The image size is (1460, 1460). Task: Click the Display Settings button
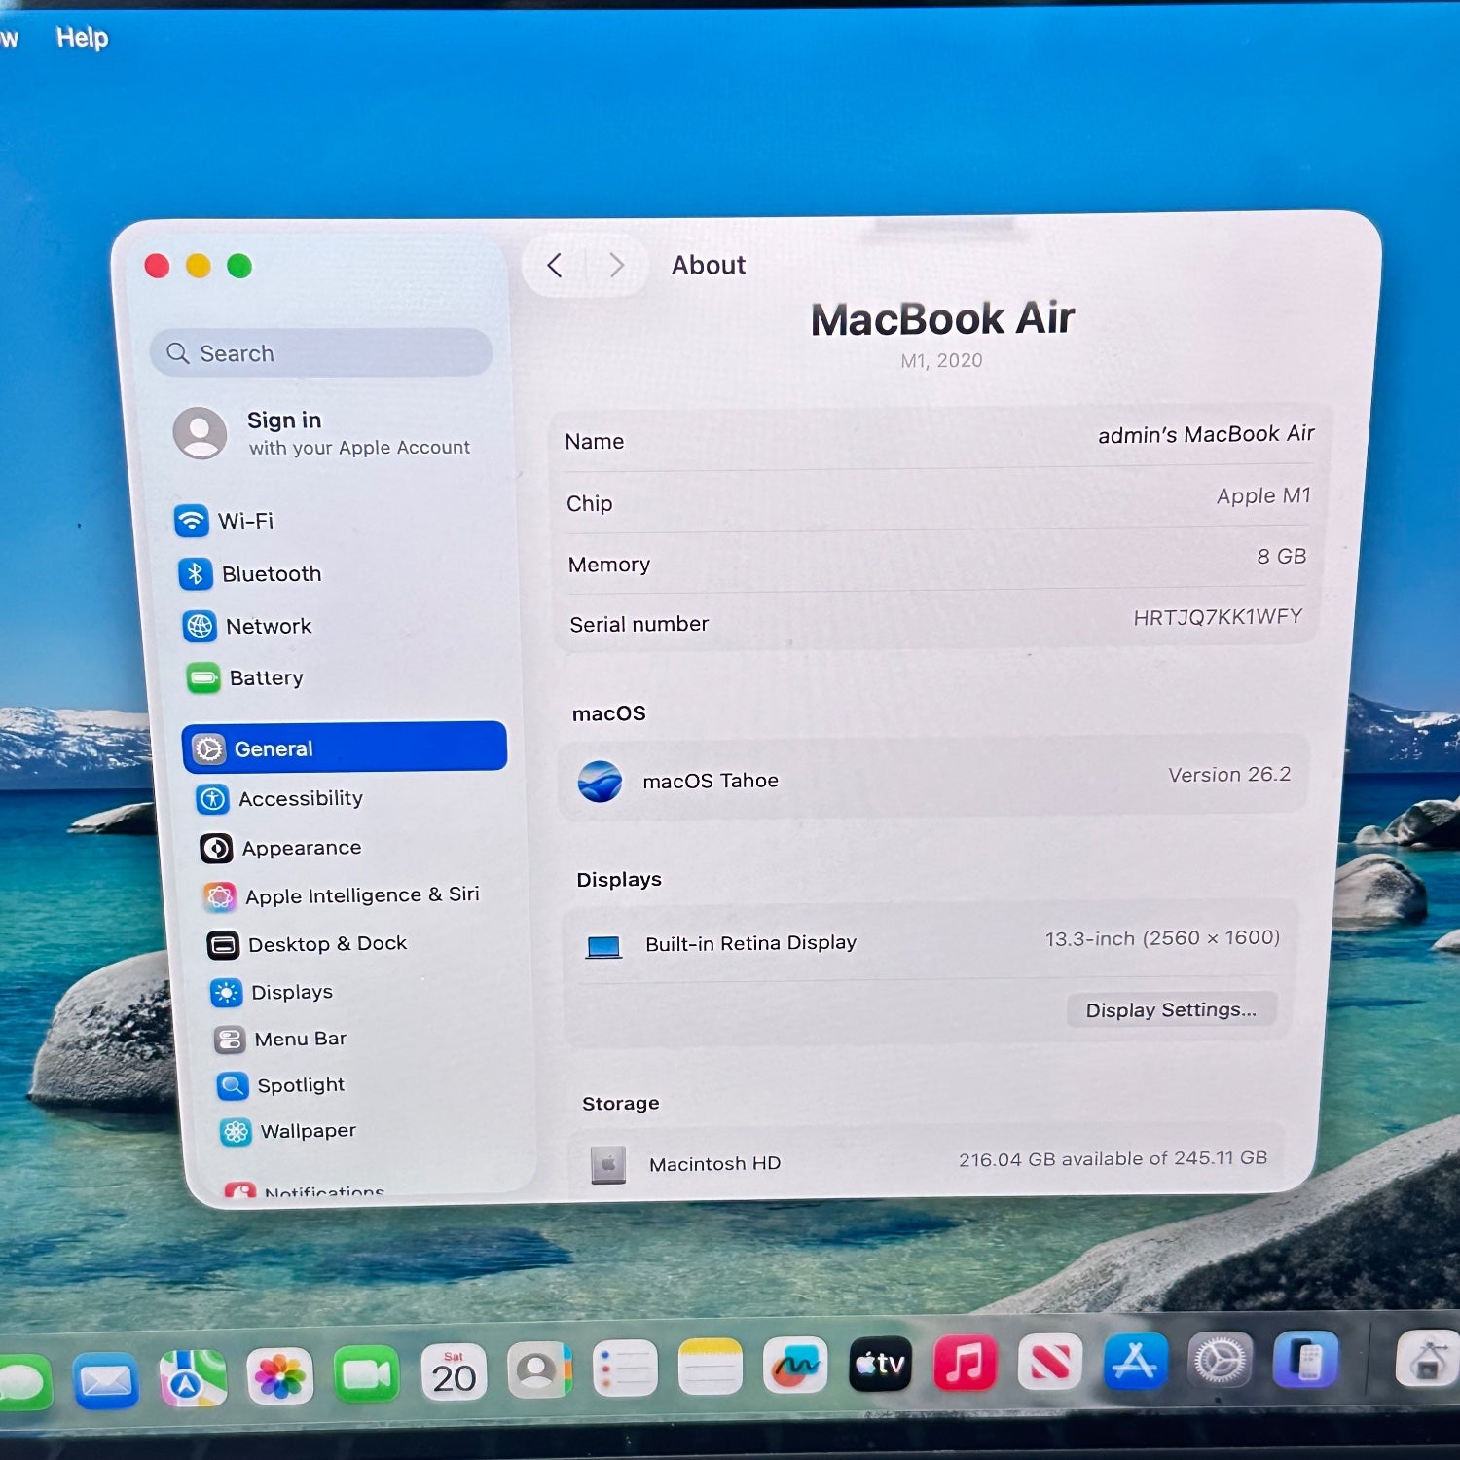(1170, 1010)
